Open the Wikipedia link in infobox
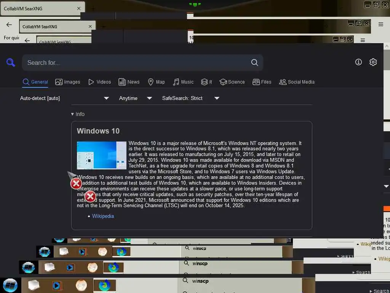This screenshot has width=390, height=293. pyautogui.click(x=103, y=216)
